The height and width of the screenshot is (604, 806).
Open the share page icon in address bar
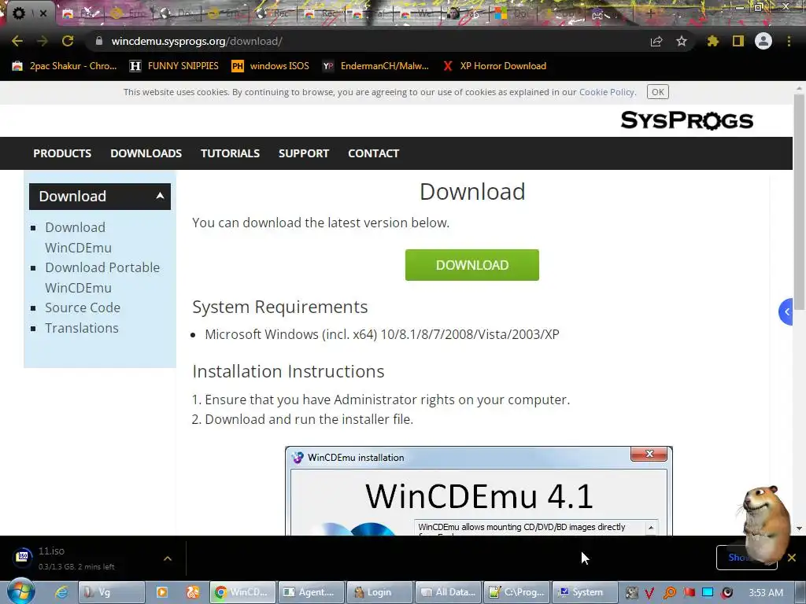click(x=656, y=41)
